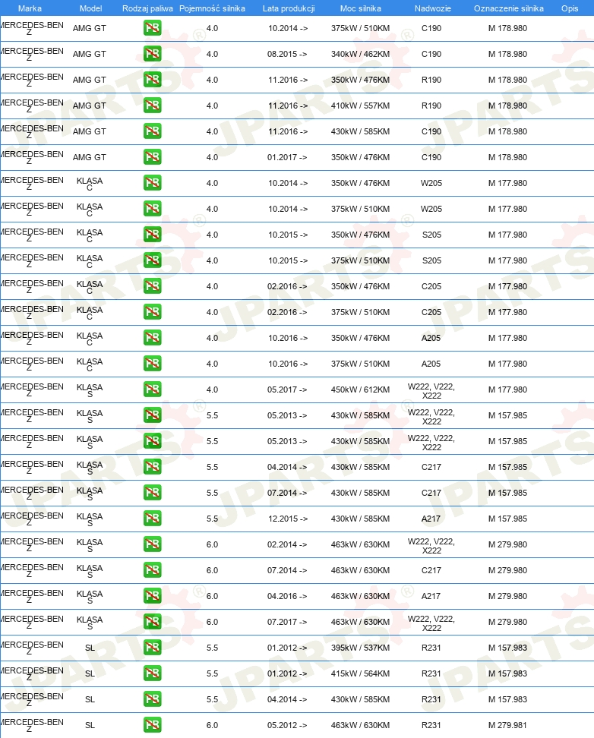Viewport: 594px width, 738px height.
Task: Click the 'M 279.981' engine code cell
Action: point(507,725)
